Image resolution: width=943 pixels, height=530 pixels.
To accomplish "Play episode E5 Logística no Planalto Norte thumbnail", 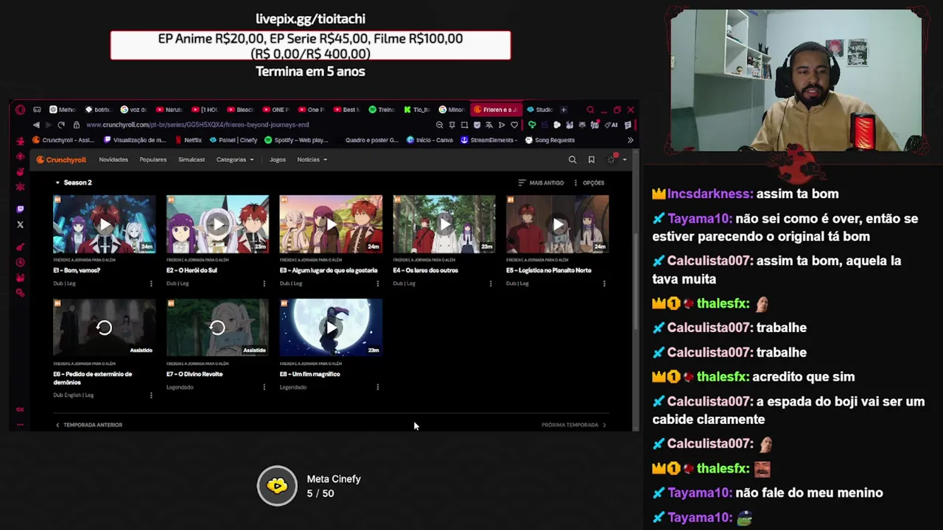I will [558, 224].
